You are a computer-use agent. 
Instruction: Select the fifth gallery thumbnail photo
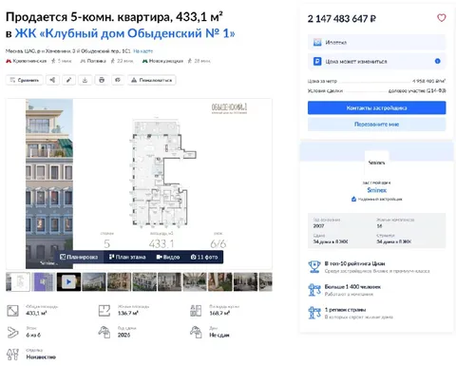(x=119, y=281)
